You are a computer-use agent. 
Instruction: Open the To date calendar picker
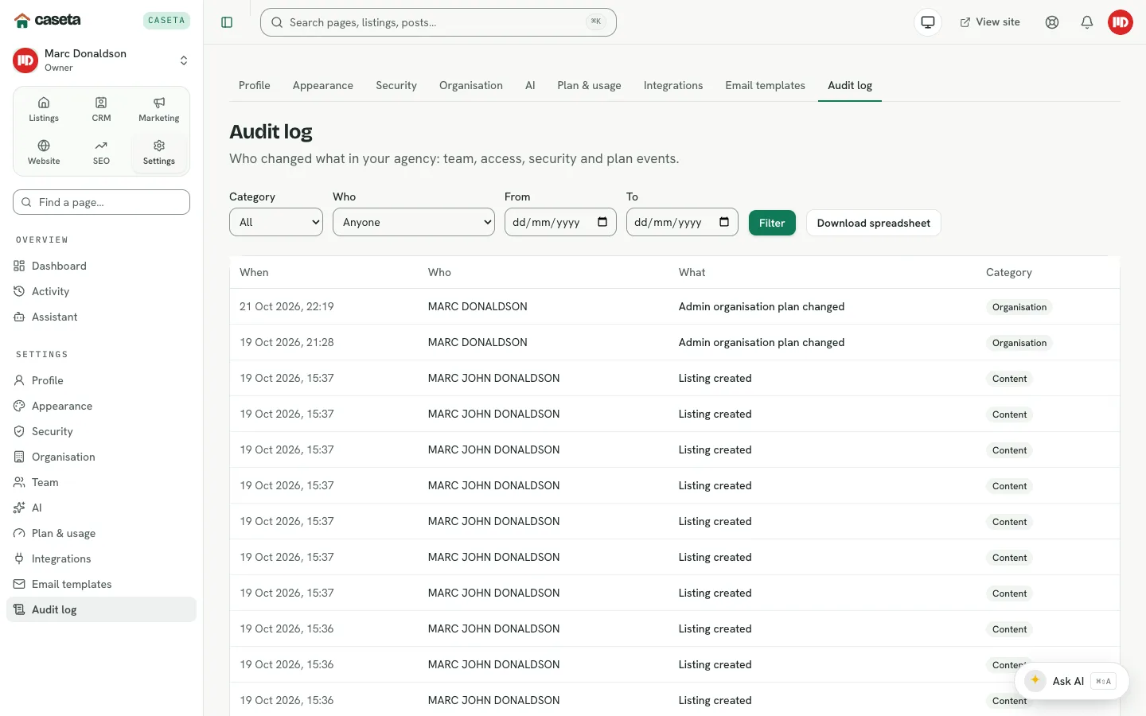[x=724, y=222]
